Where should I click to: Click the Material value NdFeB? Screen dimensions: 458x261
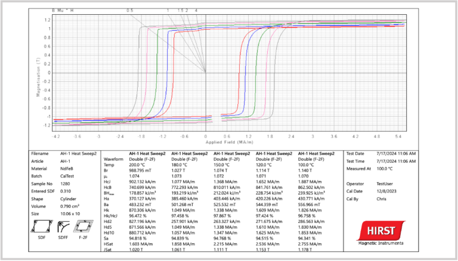tap(68, 167)
